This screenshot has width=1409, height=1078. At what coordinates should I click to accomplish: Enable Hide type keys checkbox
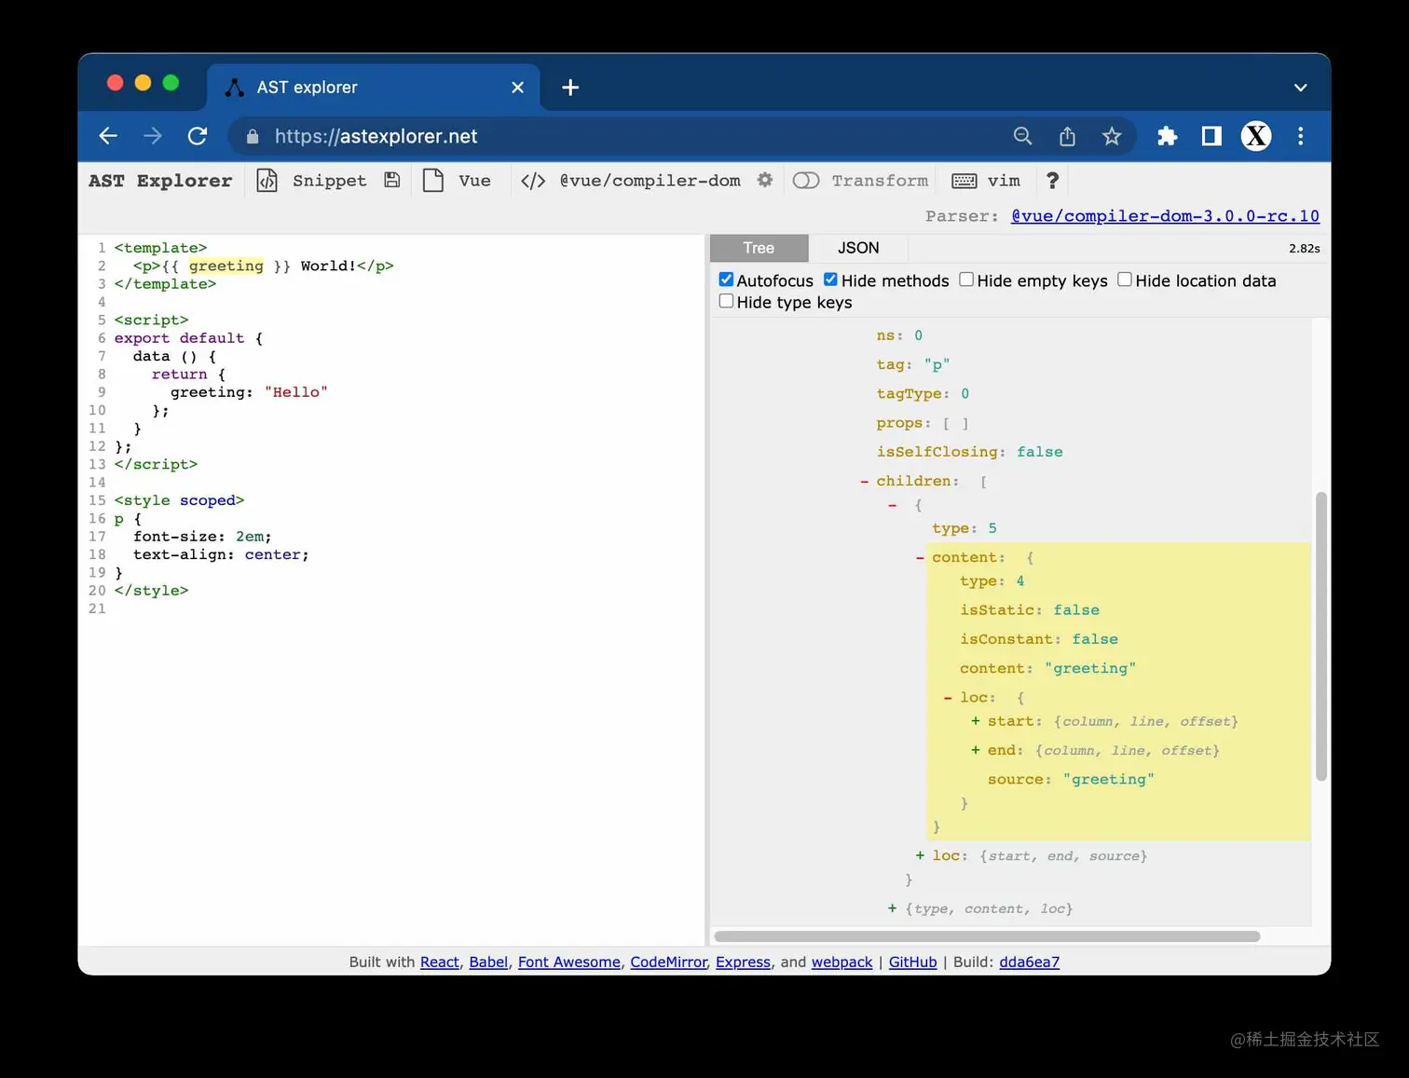pyautogui.click(x=727, y=301)
